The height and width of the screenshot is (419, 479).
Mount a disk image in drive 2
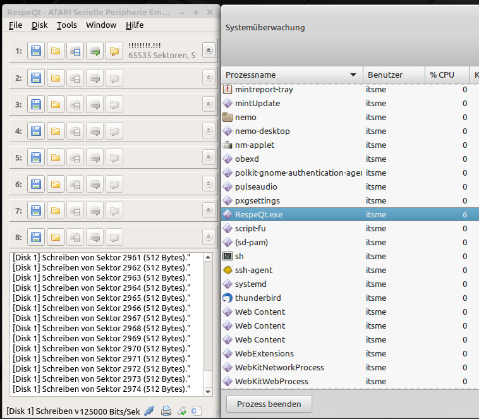tap(36, 78)
